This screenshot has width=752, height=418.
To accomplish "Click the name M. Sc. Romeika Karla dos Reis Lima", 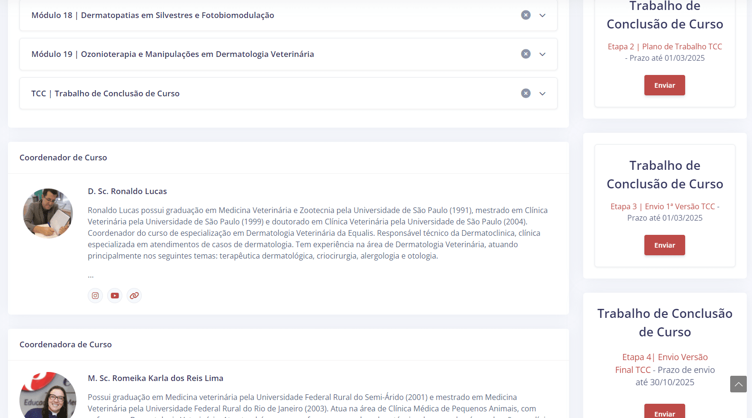I will [x=155, y=378].
